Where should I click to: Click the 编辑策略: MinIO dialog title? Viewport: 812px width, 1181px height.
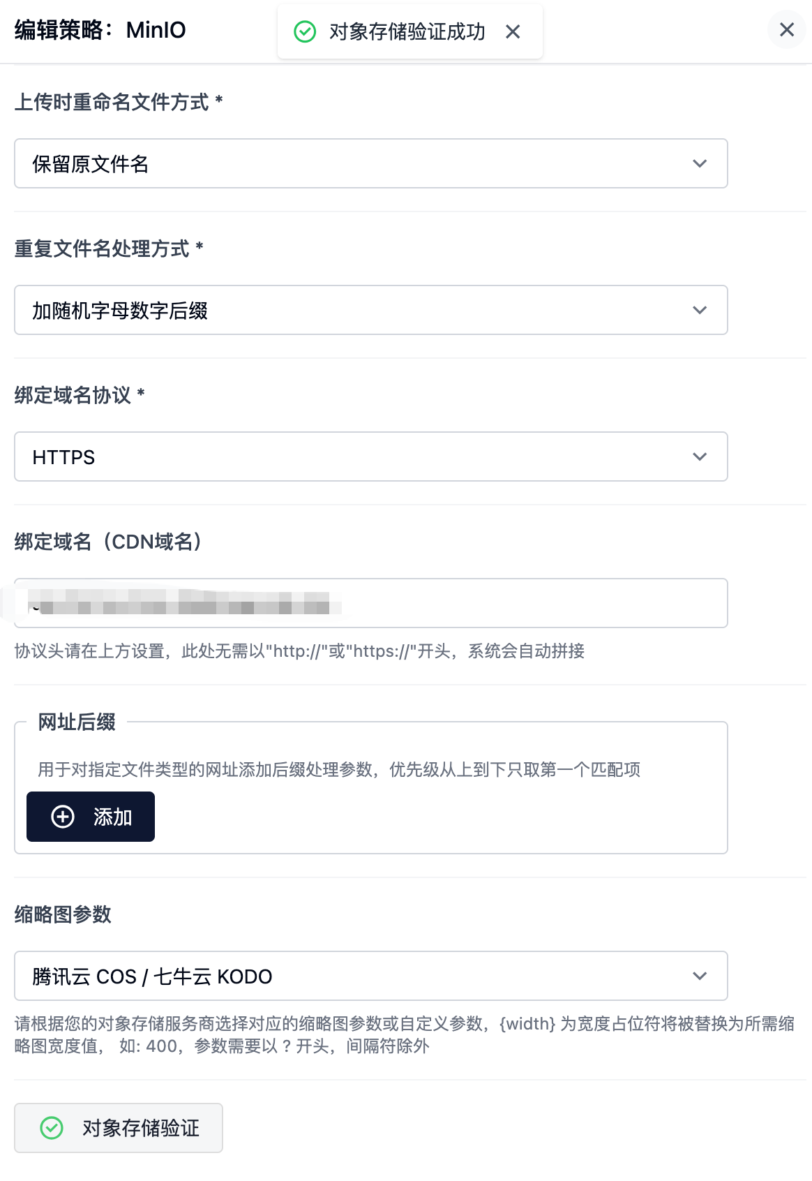point(100,30)
